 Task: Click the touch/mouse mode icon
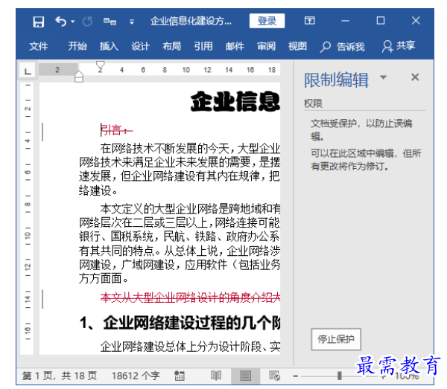110,22
